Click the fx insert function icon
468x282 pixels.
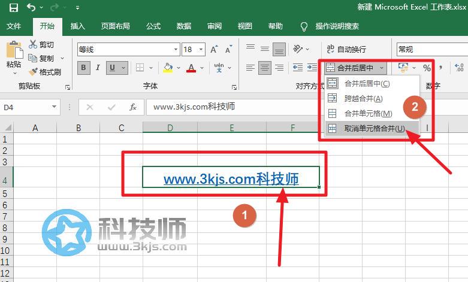133,107
